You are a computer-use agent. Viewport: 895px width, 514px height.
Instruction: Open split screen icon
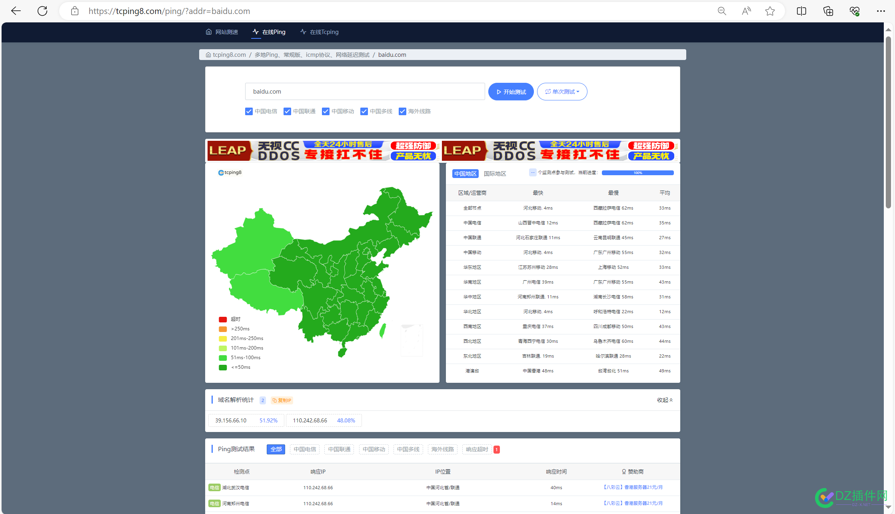pos(801,11)
